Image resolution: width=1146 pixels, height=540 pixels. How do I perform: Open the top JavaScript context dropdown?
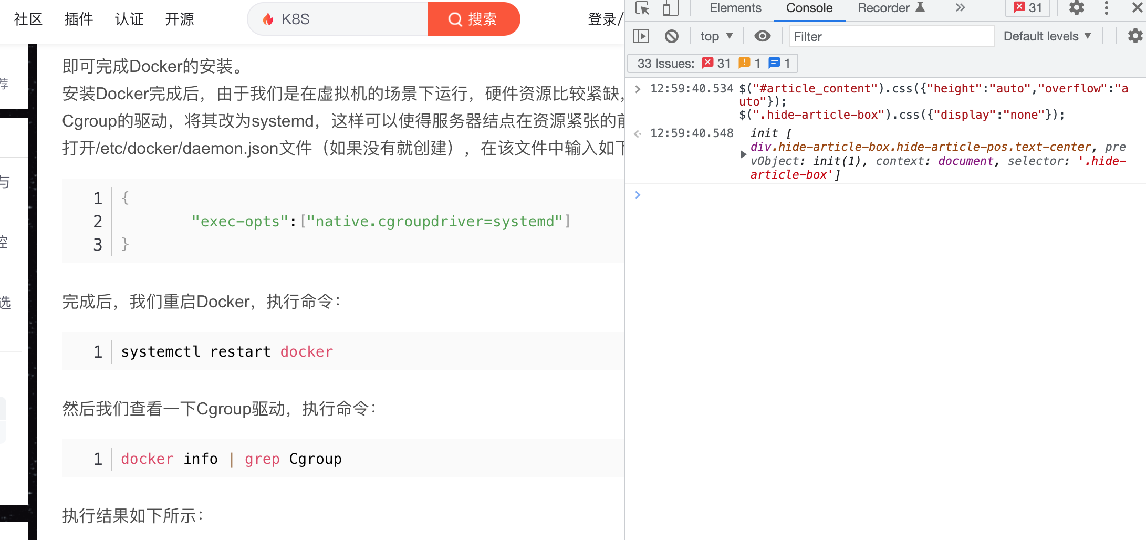[716, 36]
